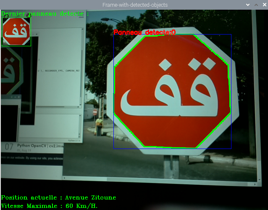The width and height of the screenshot is (268, 210).
Task: Click top-left corner of blue bounding box
Action: pos(114,35)
